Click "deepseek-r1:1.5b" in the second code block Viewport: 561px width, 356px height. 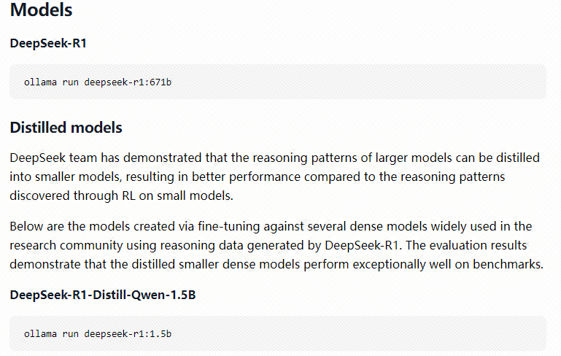pos(128,334)
